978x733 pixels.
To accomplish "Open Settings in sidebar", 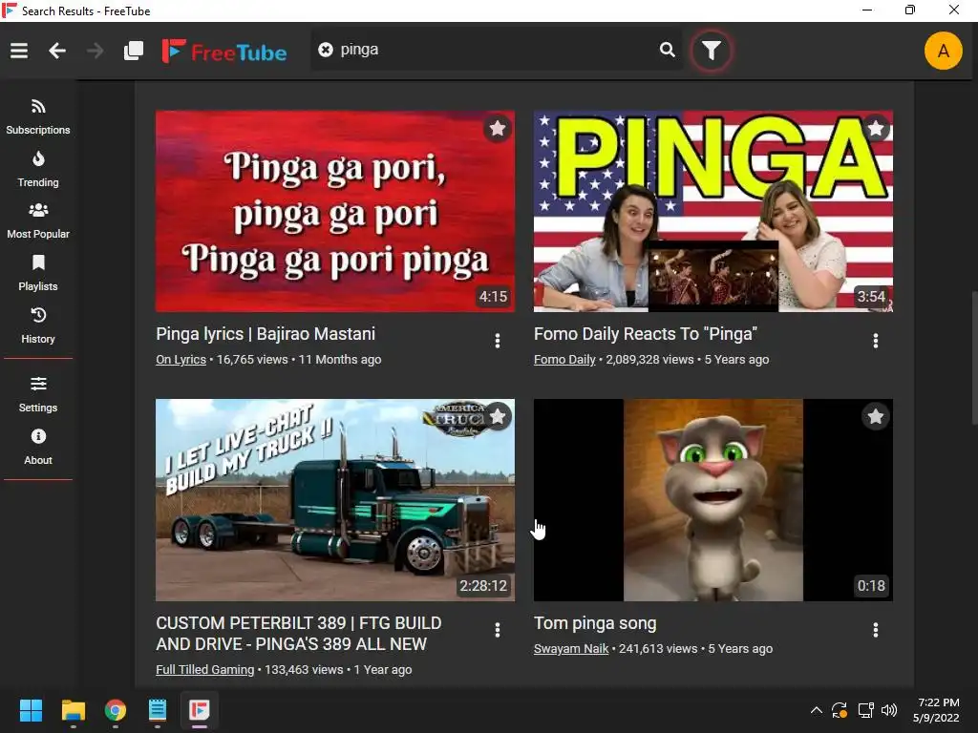I will (38, 394).
